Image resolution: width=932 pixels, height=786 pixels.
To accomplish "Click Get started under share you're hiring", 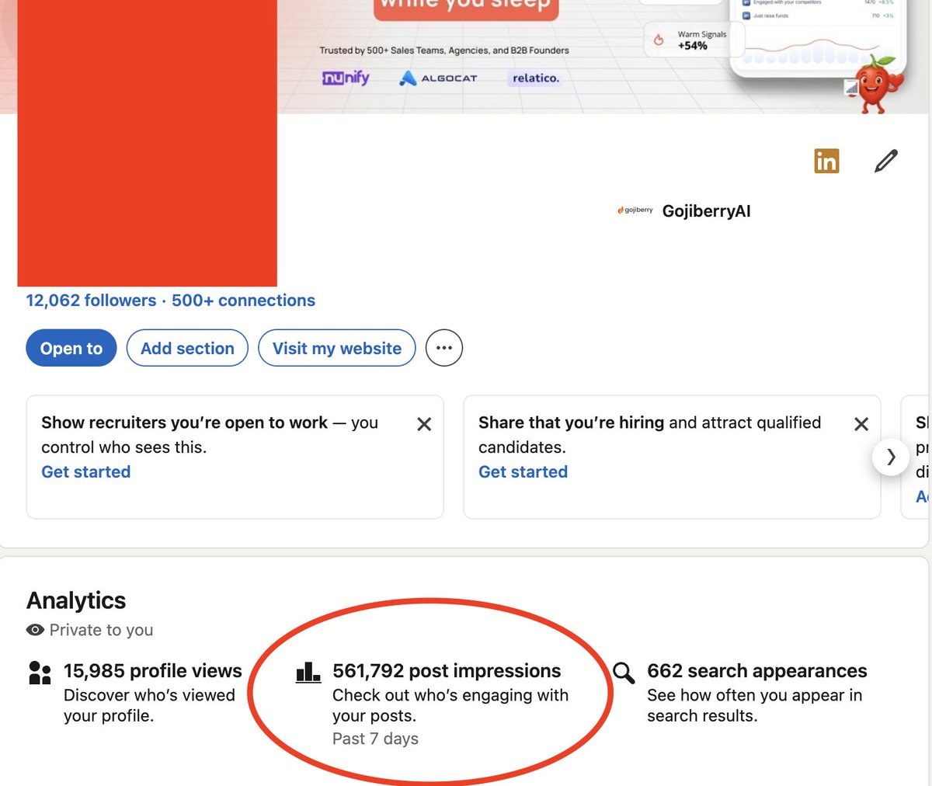I will (523, 472).
